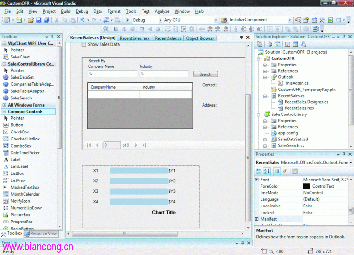Pick the CheckedListBox control in Toolbox
Image resolution: width=354 pixels, height=255 pixels.
pos(25,139)
